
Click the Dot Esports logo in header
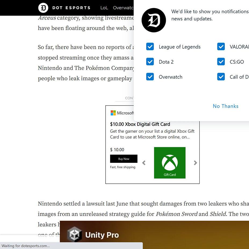43,8
